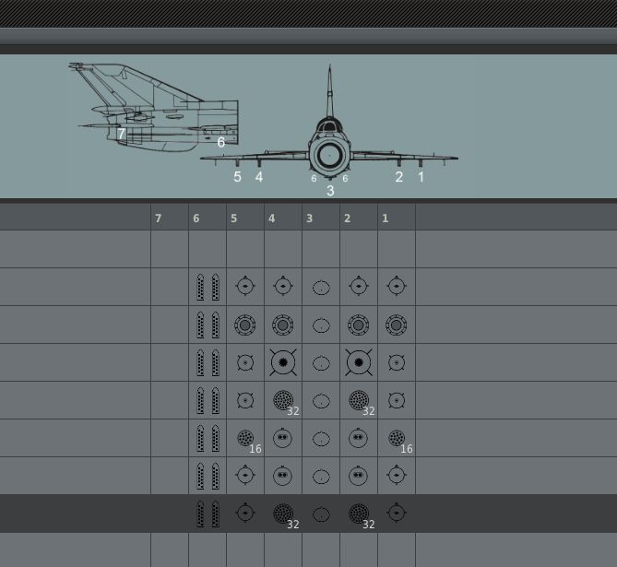Click the crosshair missile icon on pylon 4
The width and height of the screenshot is (617, 567).
283,286
